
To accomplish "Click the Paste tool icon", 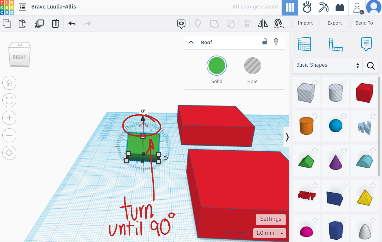I will tap(23, 23).
